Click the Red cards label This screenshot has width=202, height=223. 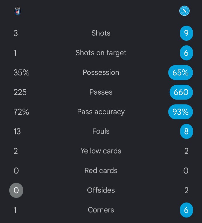pyautogui.click(x=101, y=171)
